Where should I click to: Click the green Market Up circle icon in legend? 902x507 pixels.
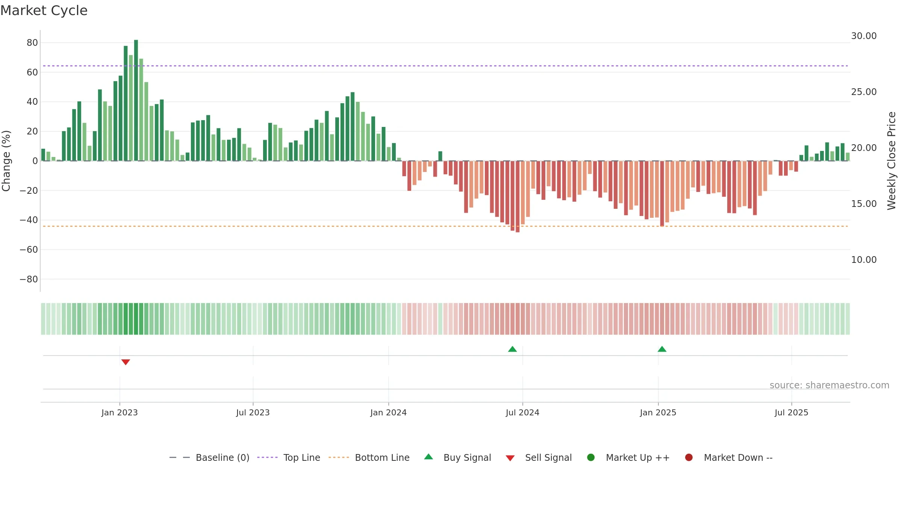(591, 457)
